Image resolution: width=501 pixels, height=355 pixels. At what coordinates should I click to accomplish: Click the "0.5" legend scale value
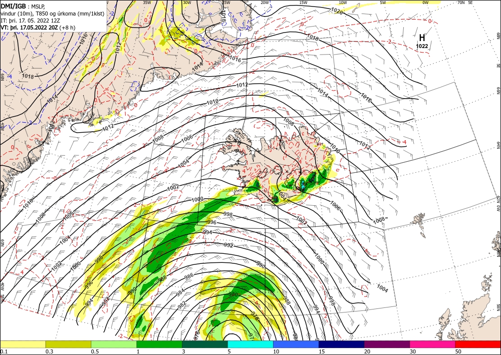click(95, 351)
